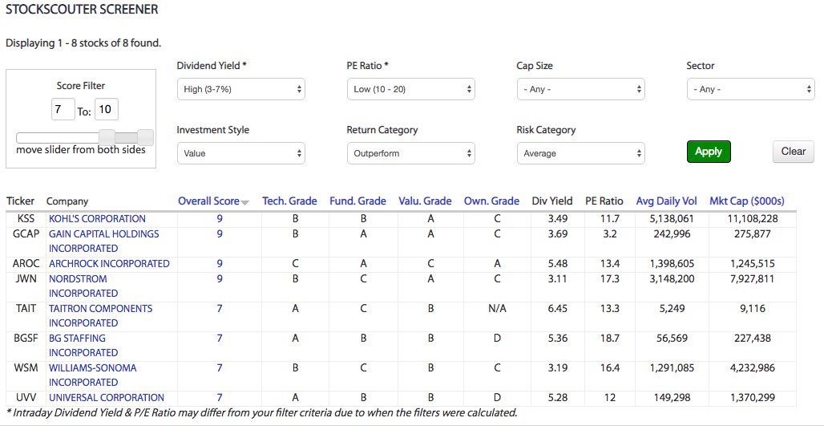Click overall score 7 for UVV
Image resolution: width=824 pixels, height=426 pixels.
(x=220, y=398)
